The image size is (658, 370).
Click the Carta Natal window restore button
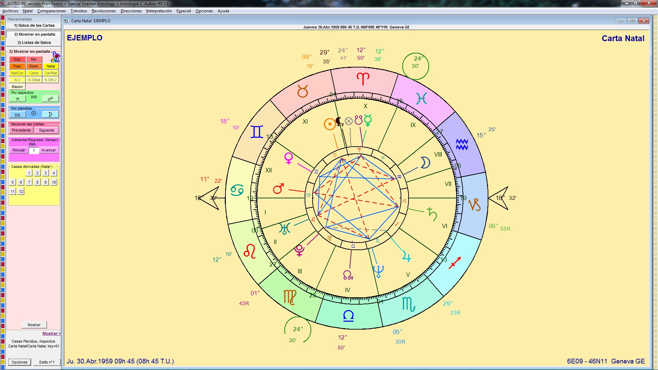(632, 21)
